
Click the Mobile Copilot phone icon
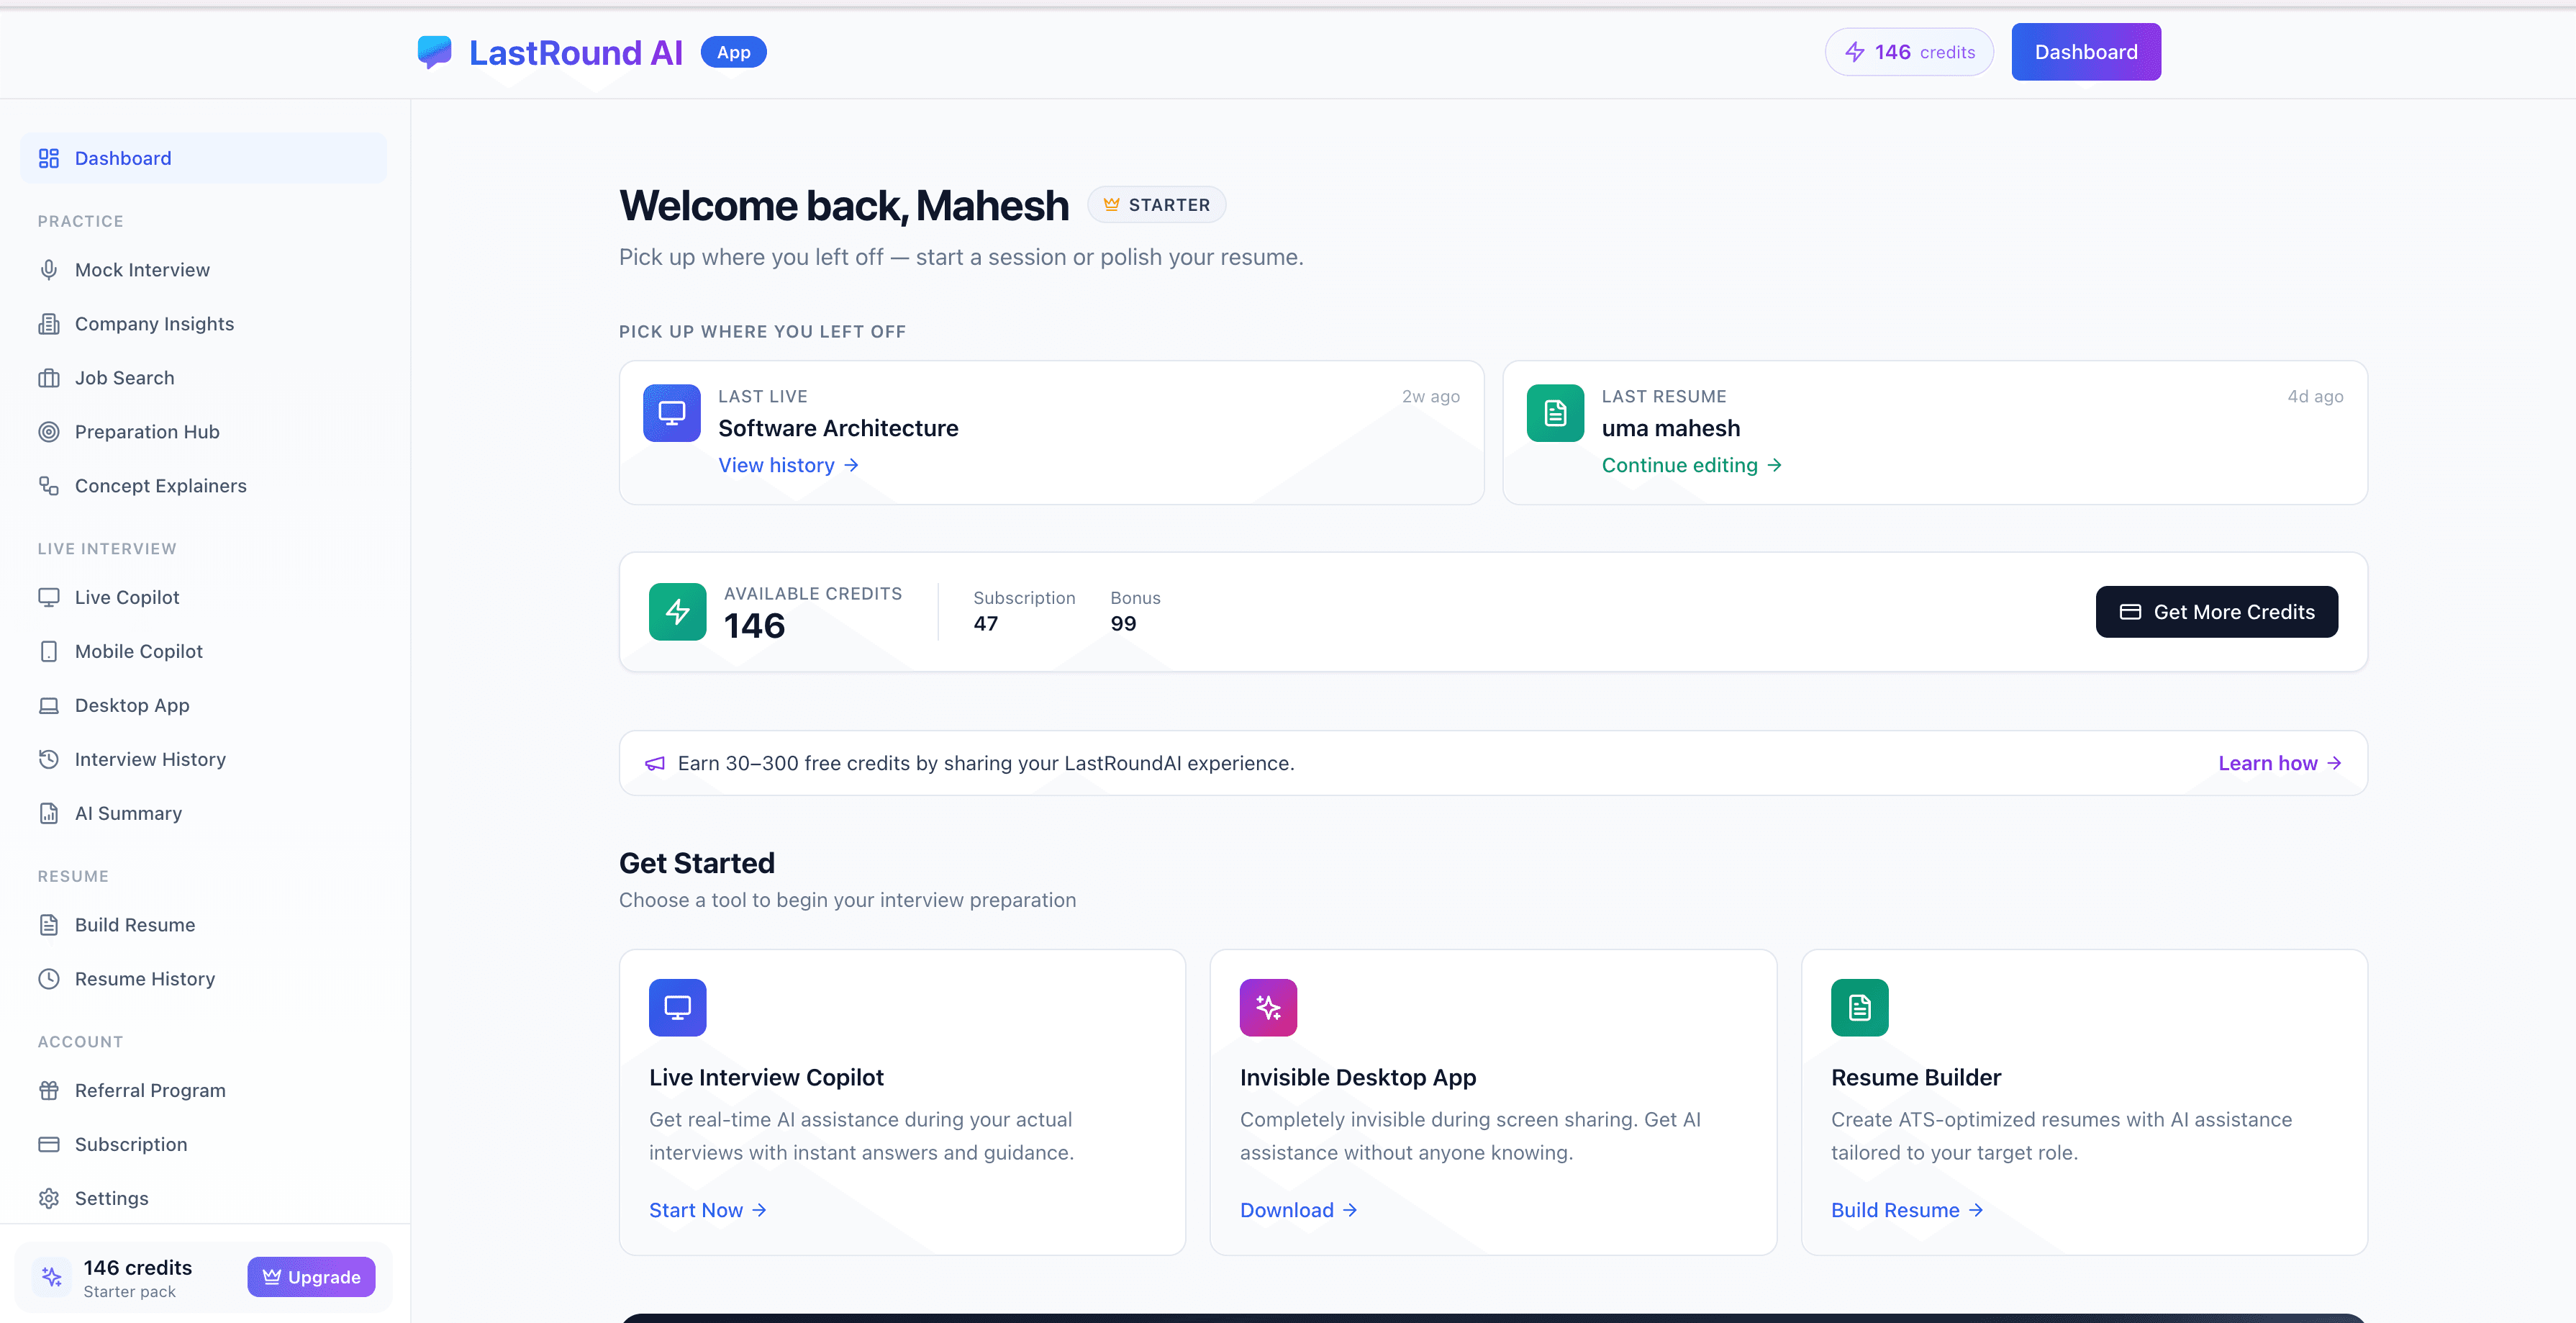click(48, 651)
